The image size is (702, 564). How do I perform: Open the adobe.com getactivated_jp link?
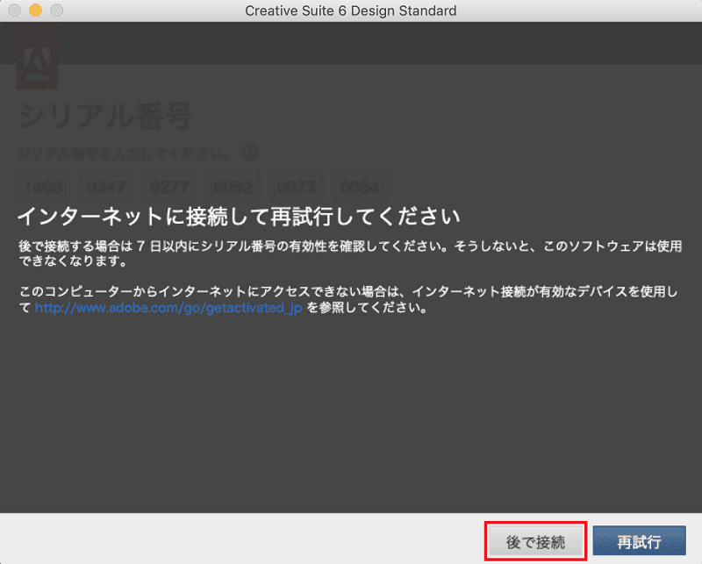pos(168,308)
